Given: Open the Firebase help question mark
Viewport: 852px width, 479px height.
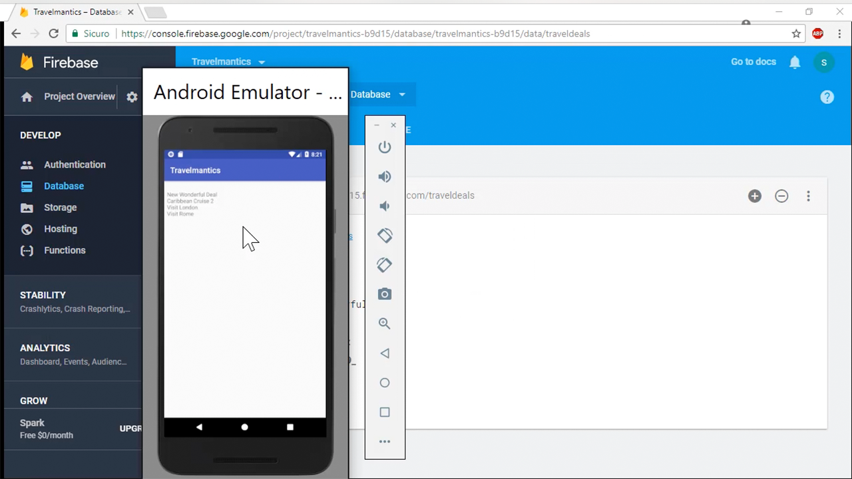Looking at the screenshot, I should pos(827,97).
